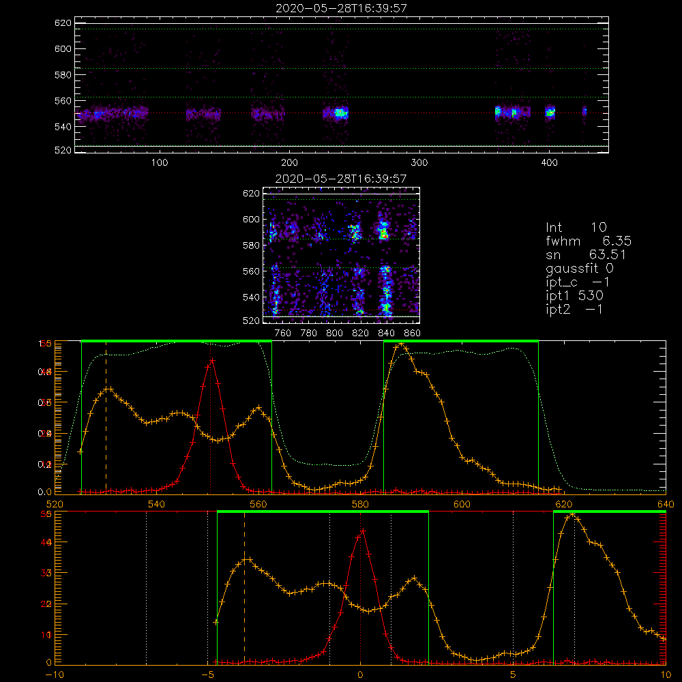Click the red peak at 550 in the upper profile plot
The width and height of the screenshot is (682, 682).
point(212,360)
